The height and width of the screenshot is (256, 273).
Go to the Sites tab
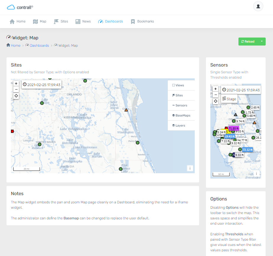(61, 22)
